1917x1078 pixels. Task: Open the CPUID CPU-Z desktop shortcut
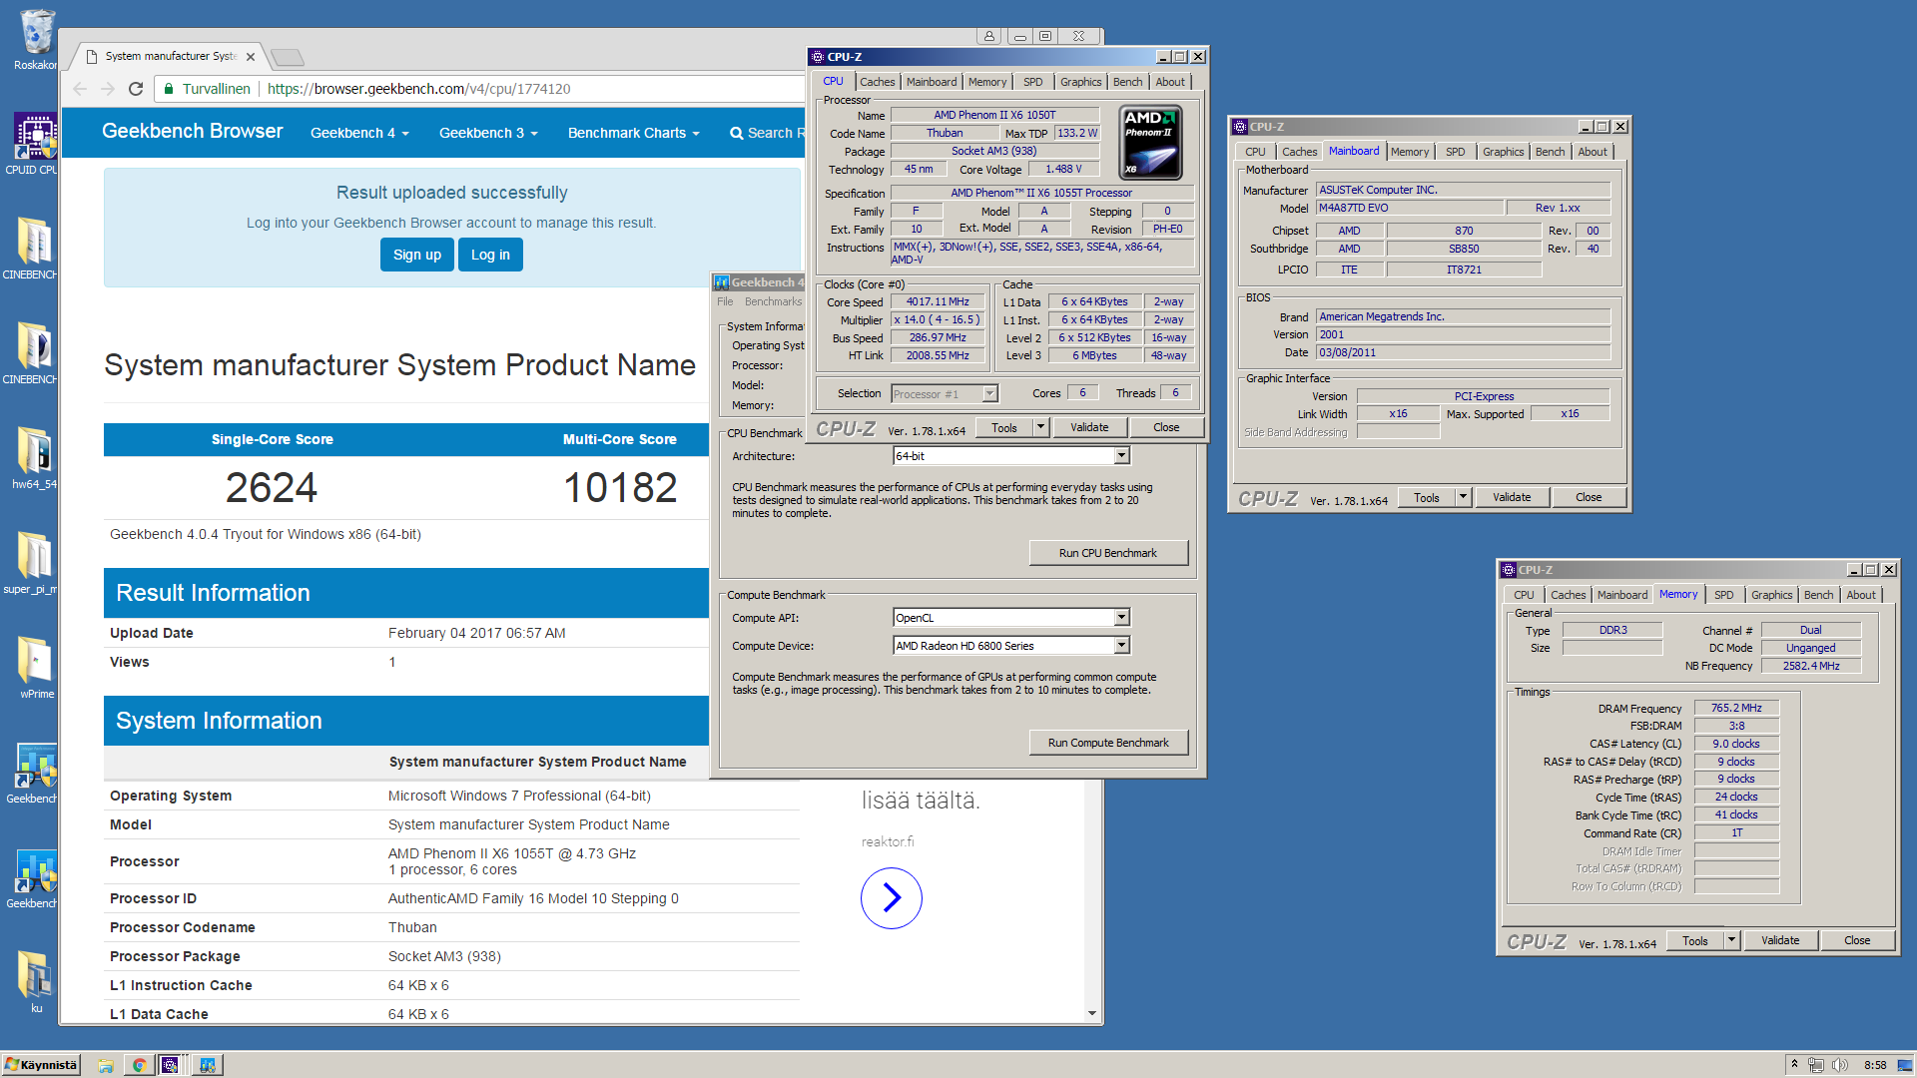pyautogui.click(x=33, y=144)
